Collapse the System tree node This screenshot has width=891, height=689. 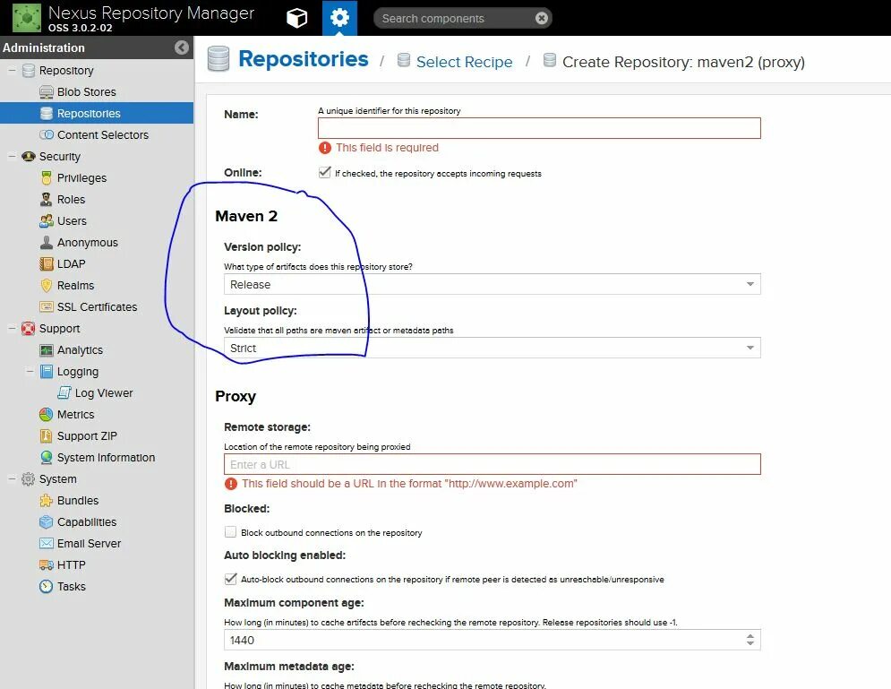click(12, 479)
